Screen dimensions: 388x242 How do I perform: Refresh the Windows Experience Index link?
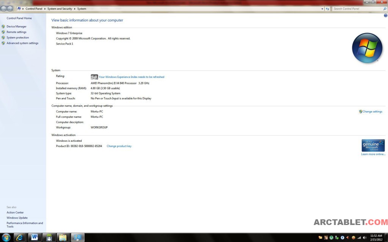(x=131, y=77)
